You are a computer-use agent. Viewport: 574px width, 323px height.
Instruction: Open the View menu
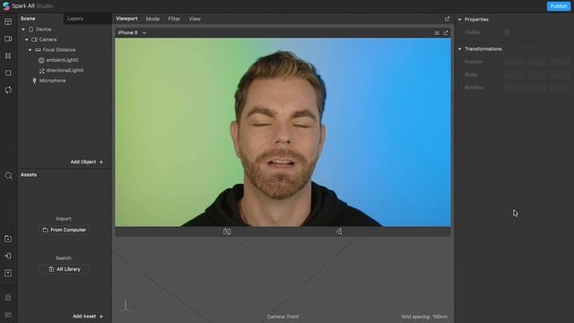click(x=195, y=19)
